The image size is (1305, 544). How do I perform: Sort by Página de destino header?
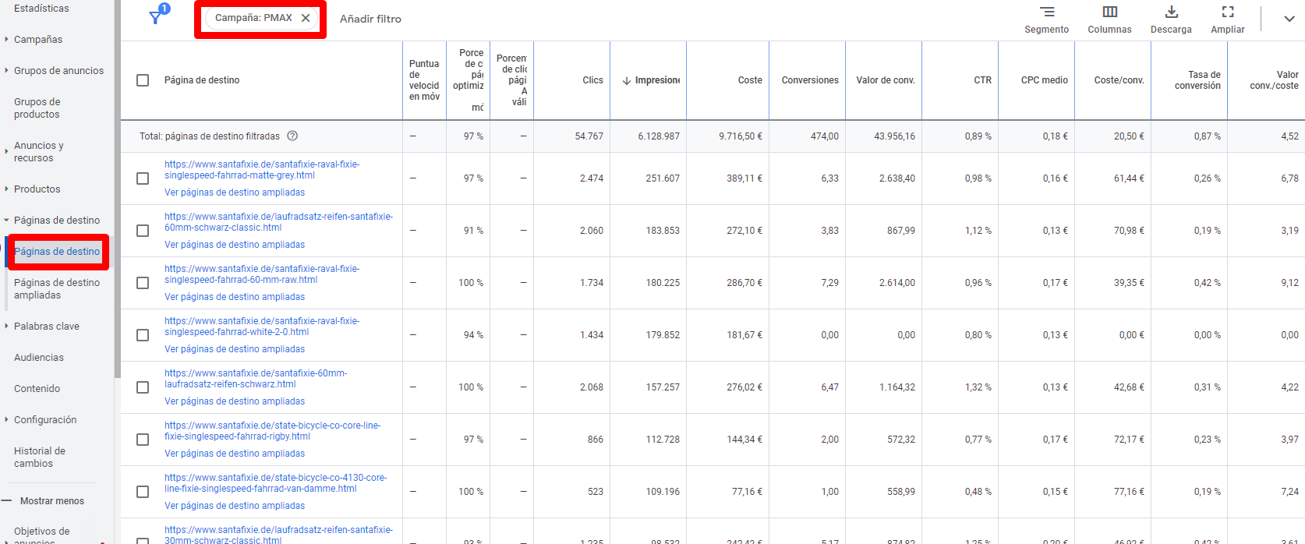202,80
